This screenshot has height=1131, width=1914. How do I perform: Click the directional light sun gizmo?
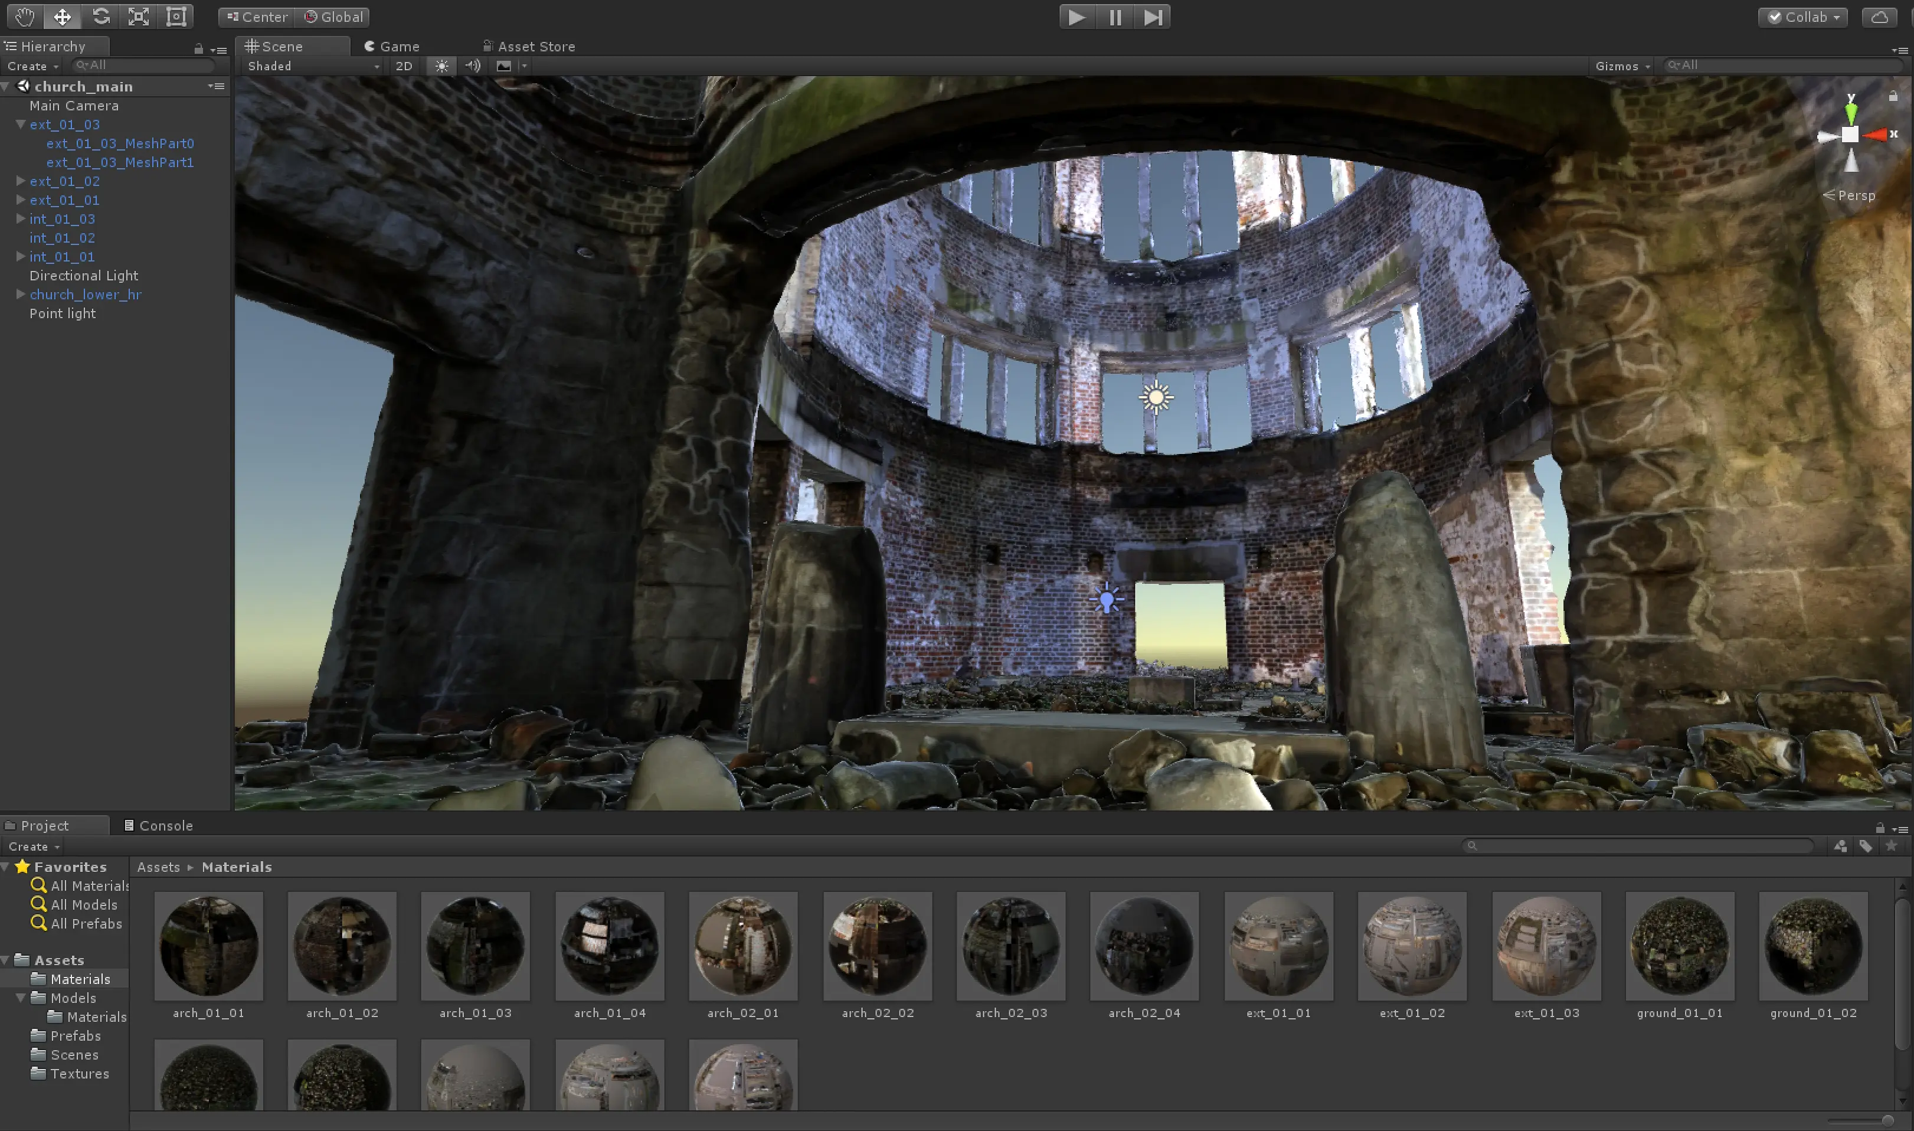click(x=1156, y=397)
